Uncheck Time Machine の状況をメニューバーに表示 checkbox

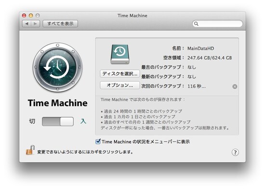point(98,141)
